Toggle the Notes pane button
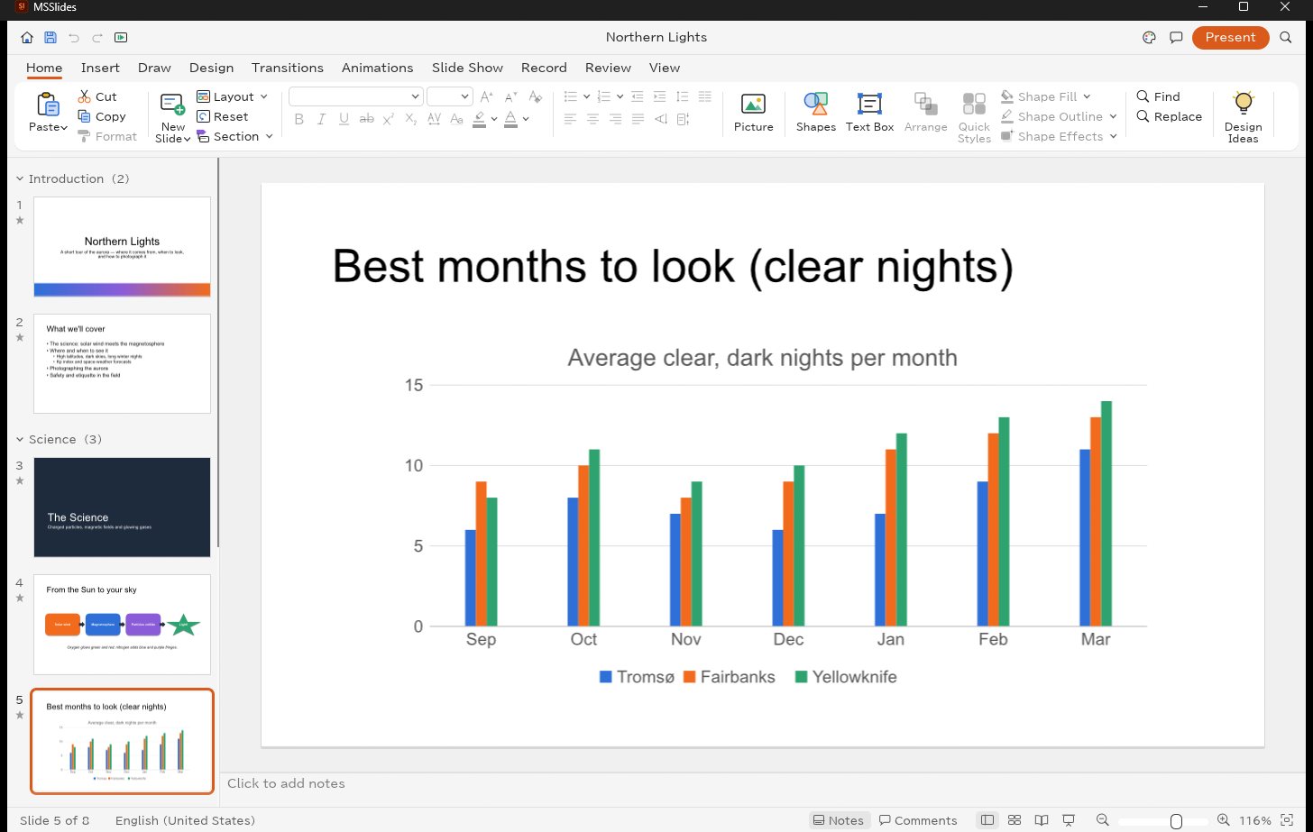 click(x=839, y=820)
